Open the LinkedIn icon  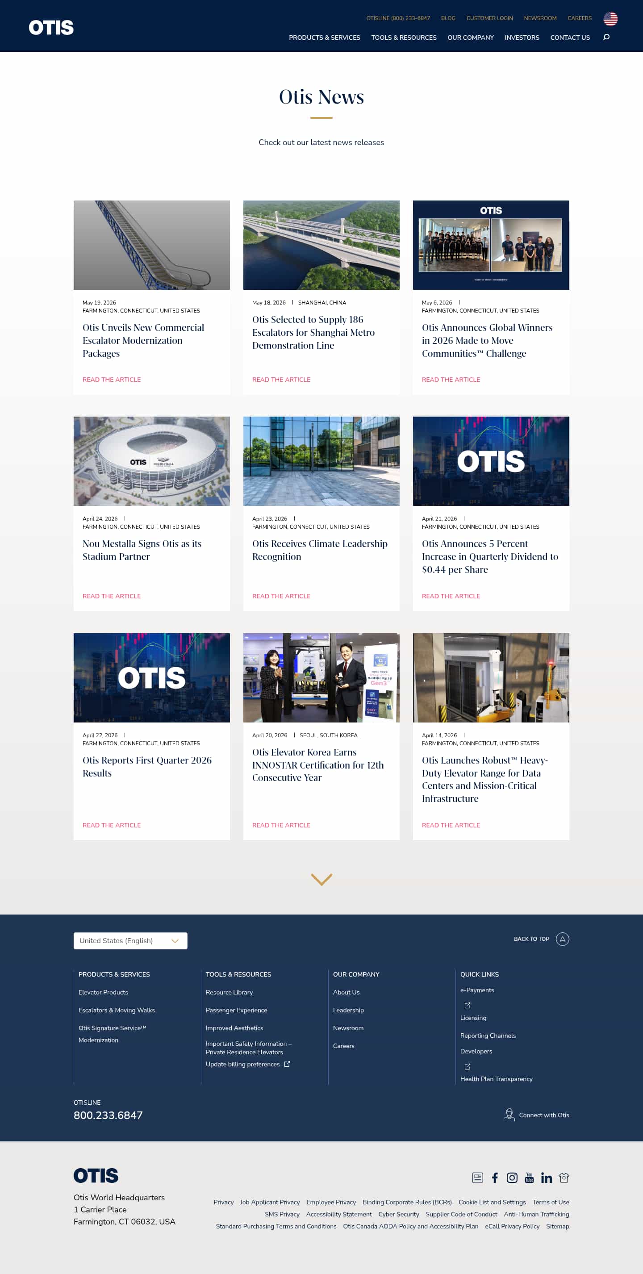click(546, 1178)
